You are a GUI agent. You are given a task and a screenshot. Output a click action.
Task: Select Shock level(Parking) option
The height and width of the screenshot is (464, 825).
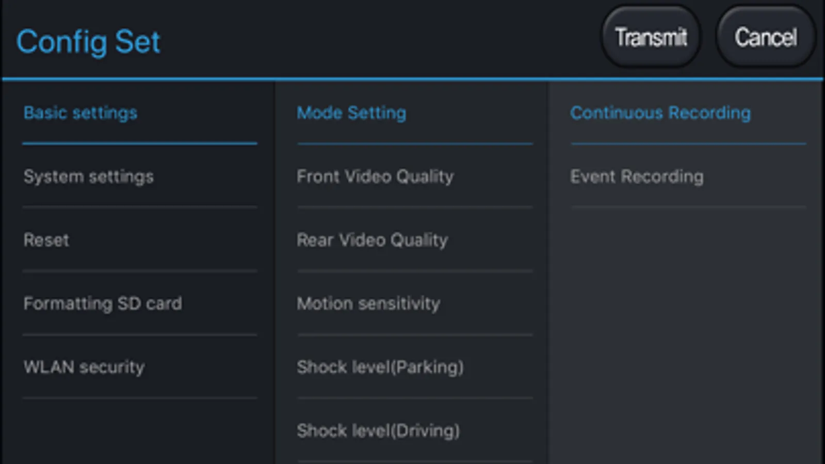coord(380,367)
